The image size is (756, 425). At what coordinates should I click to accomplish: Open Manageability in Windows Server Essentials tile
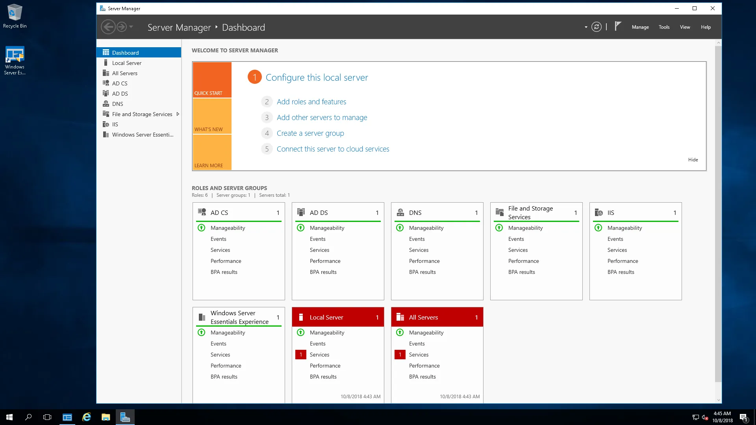tap(228, 333)
